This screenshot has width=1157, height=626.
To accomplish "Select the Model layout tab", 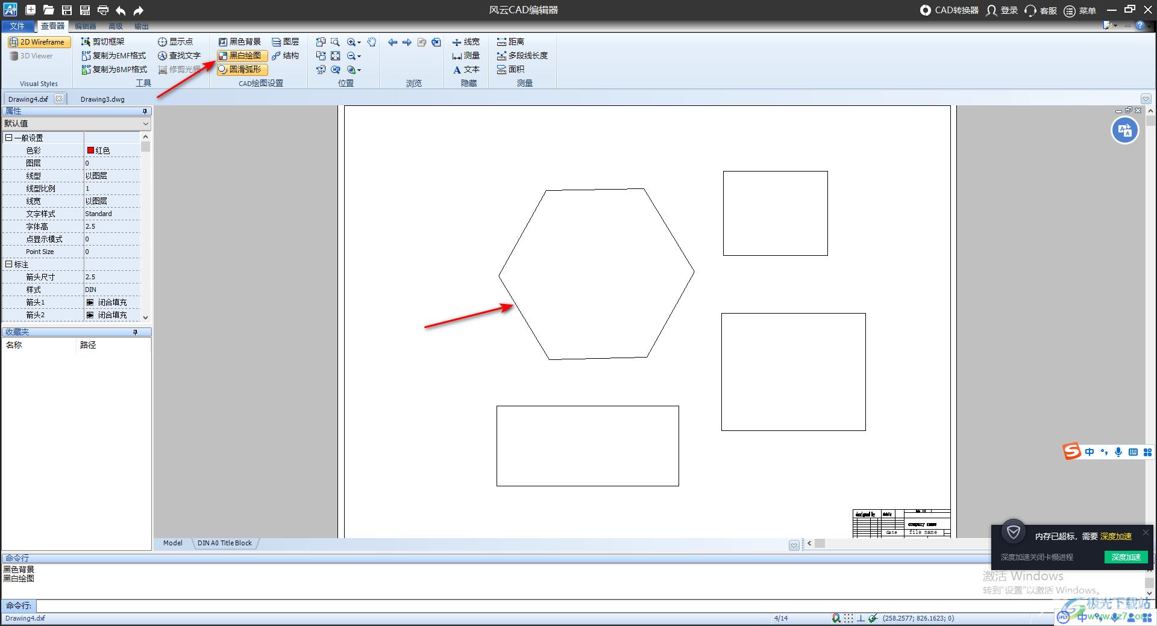I will 172,543.
